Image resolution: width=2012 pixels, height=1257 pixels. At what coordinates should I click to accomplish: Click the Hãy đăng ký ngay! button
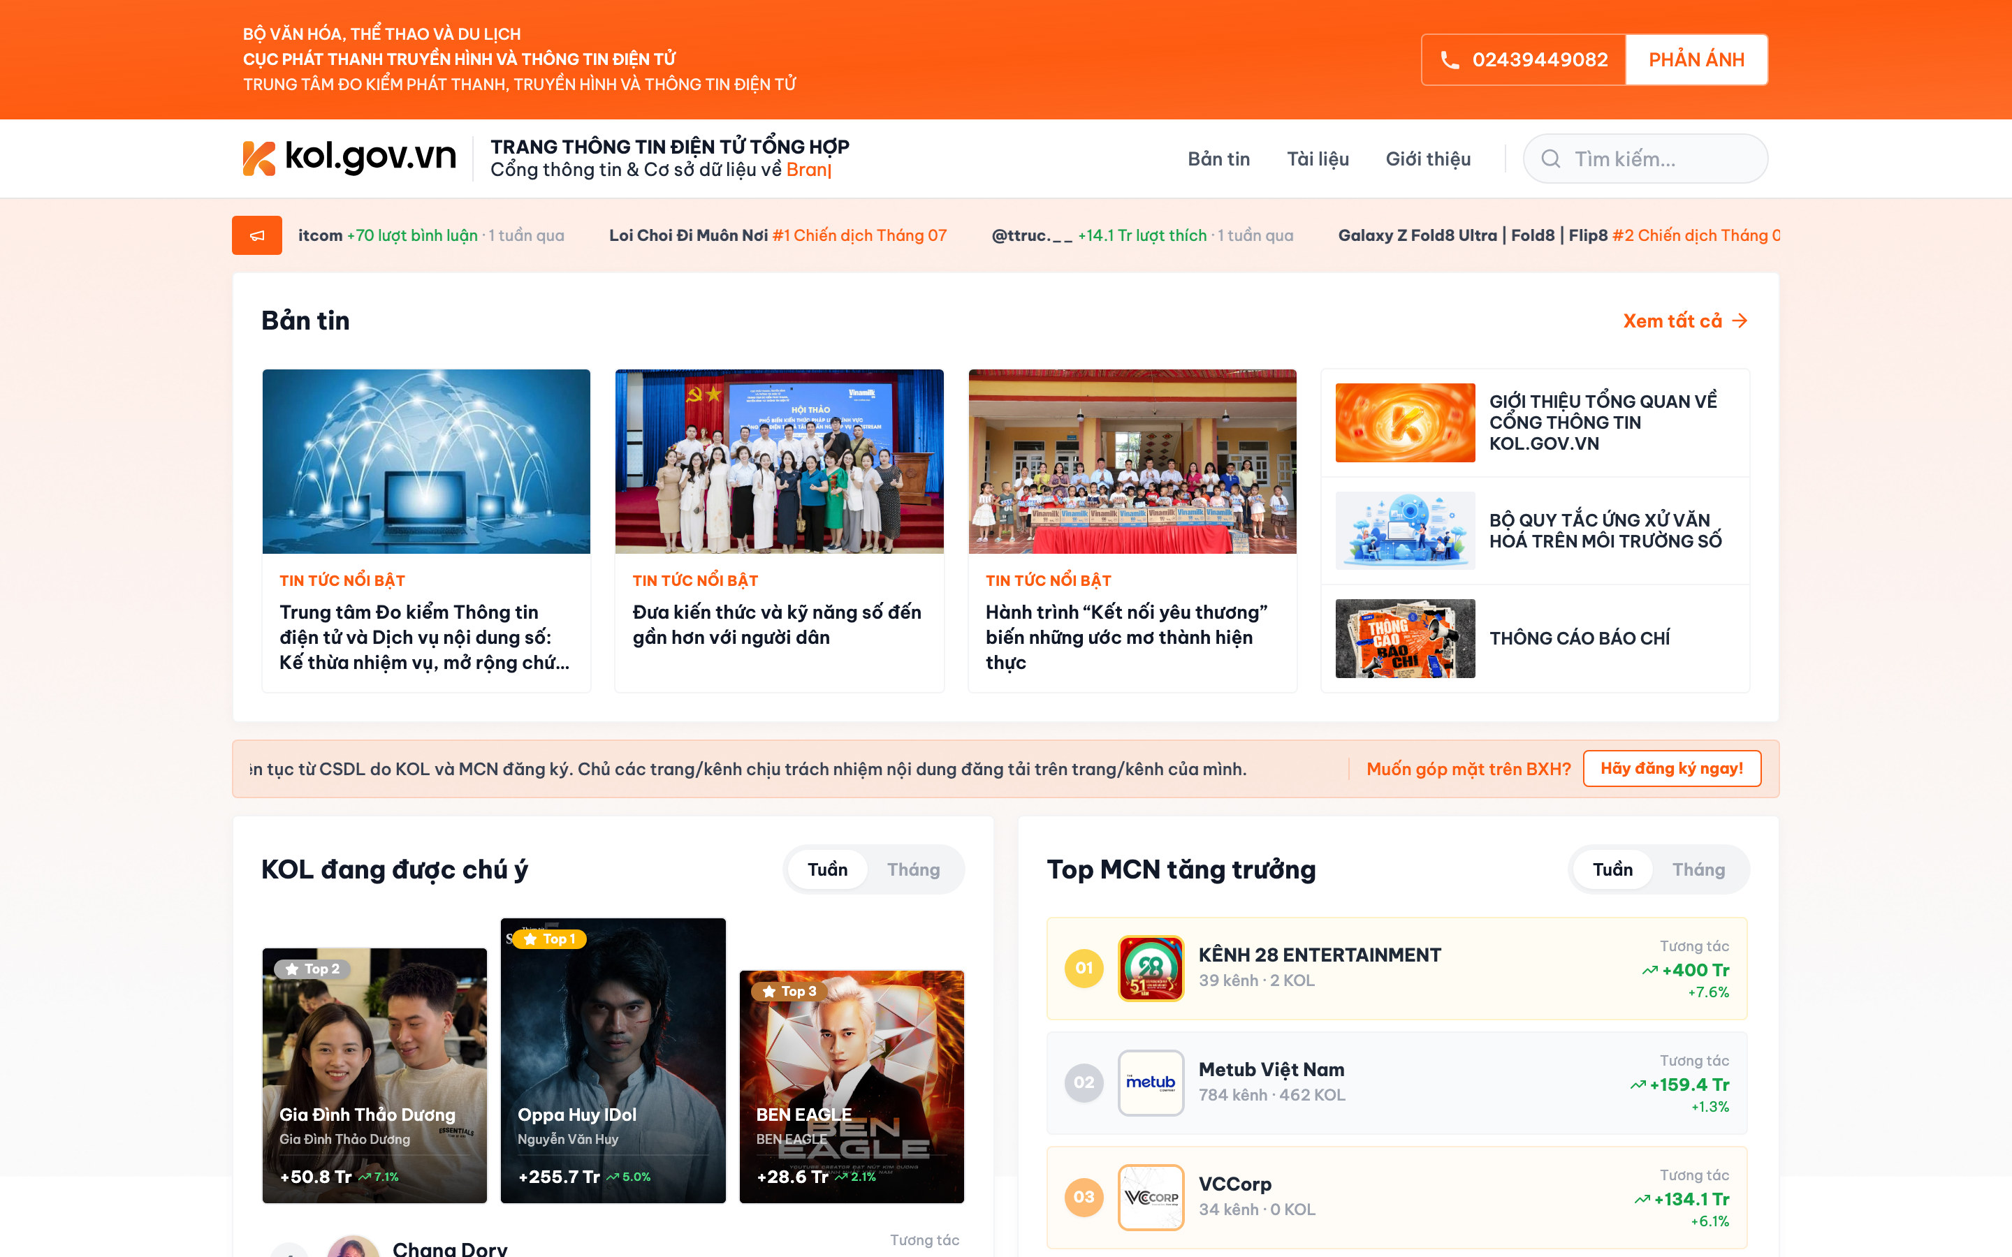(x=1672, y=768)
